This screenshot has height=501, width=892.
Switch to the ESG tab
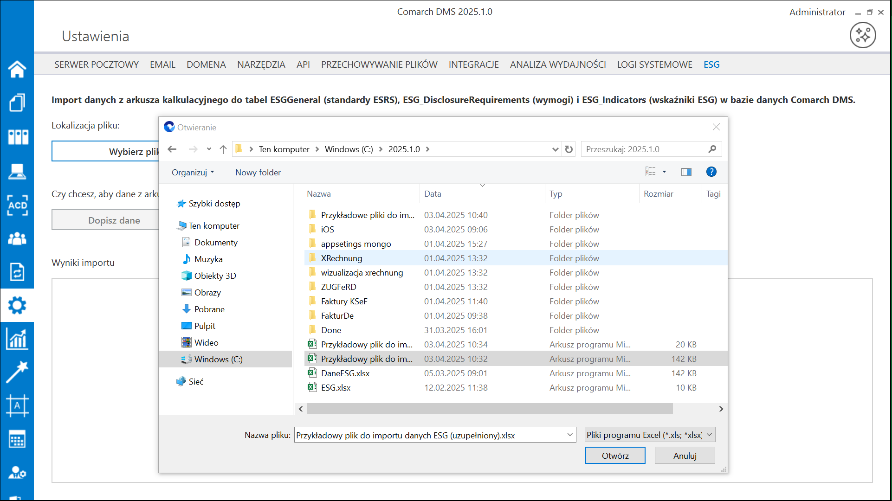tap(711, 64)
